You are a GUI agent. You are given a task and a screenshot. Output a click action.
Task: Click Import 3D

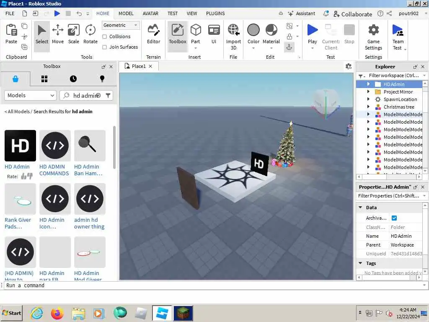(x=233, y=37)
